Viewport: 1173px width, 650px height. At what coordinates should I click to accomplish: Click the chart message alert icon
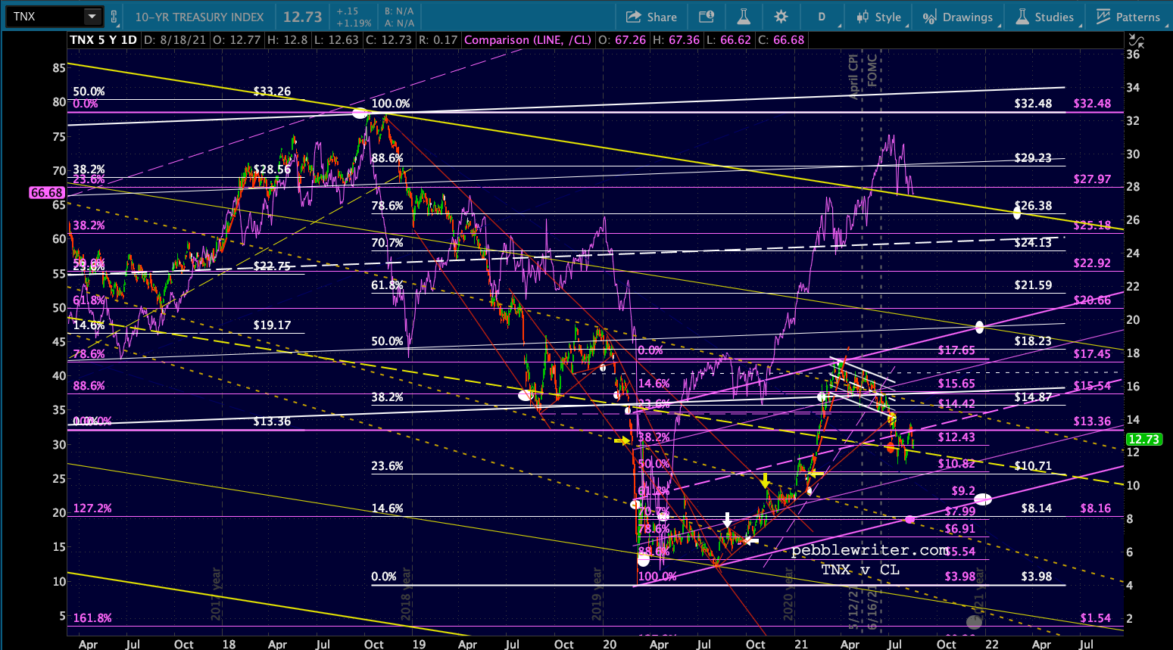(x=707, y=17)
